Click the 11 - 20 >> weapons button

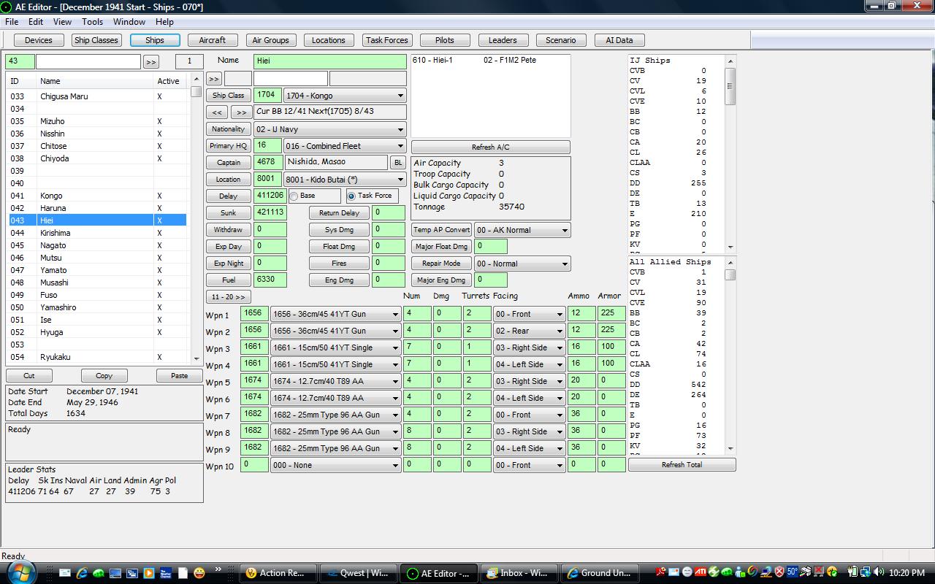pos(228,297)
